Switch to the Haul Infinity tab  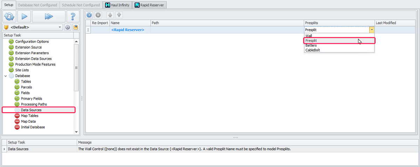point(117,5)
